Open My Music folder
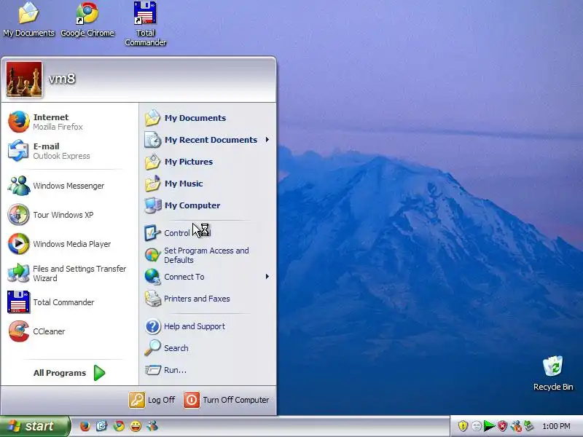This screenshot has height=437, width=583. 207,184
